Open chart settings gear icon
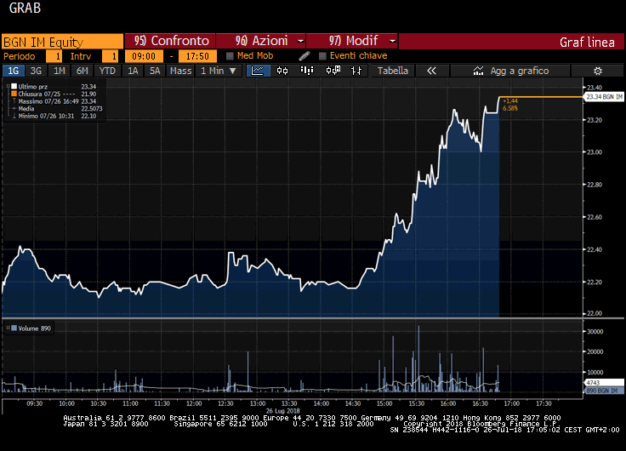Screen dimensions: 626x451 [598, 71]
